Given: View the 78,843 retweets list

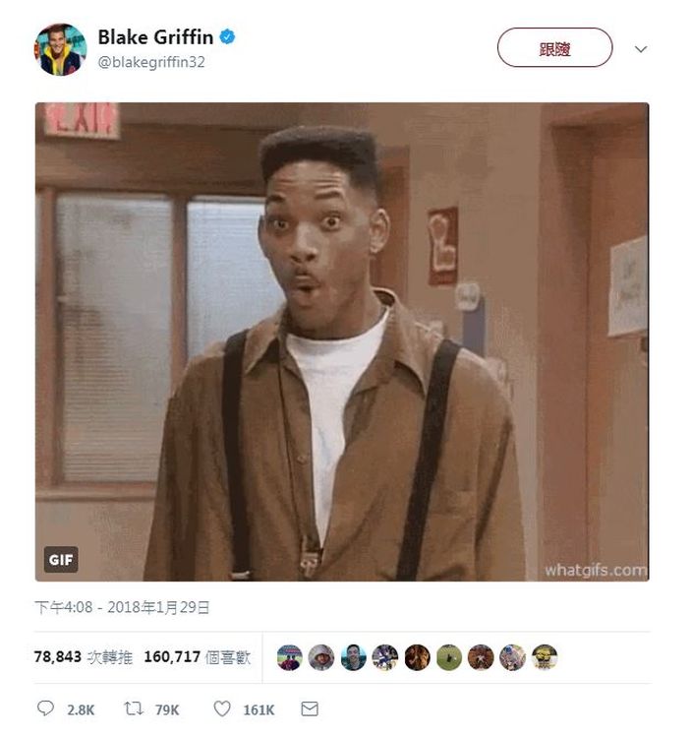Looking at the screenshot, I should pos(84,657).
